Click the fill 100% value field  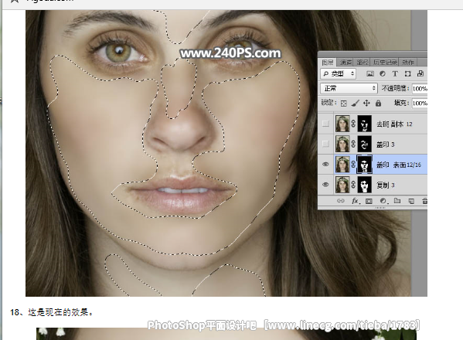(420, 104)
